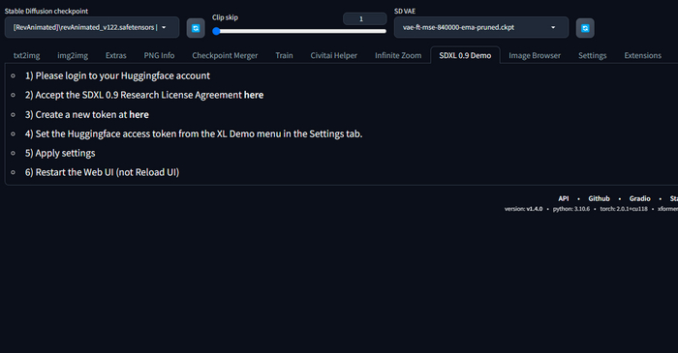The height and width of the screenshot is (353, 678).
Task: Click the Clip skip number field
Action: [364, 19]
